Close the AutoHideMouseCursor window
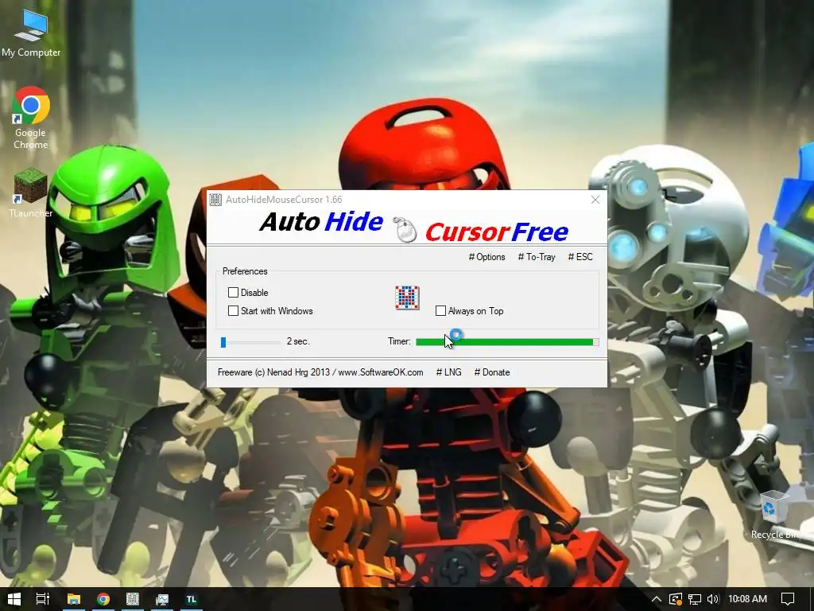The image size is (814, 611). [595, 200]
